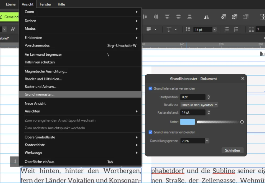
Task: Click the vertical resize arrow handle
Action: pyautogui.click(x=15, y=161)
